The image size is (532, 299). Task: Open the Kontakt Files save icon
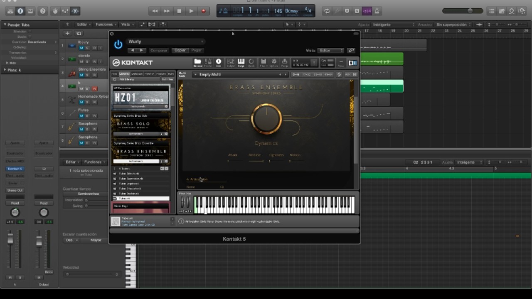pos(263,63)
